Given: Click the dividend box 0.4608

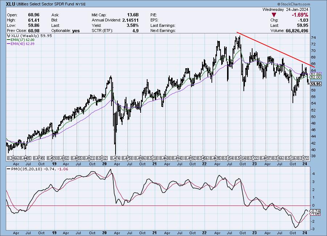Looking at the screenshot, I should 165,158.
